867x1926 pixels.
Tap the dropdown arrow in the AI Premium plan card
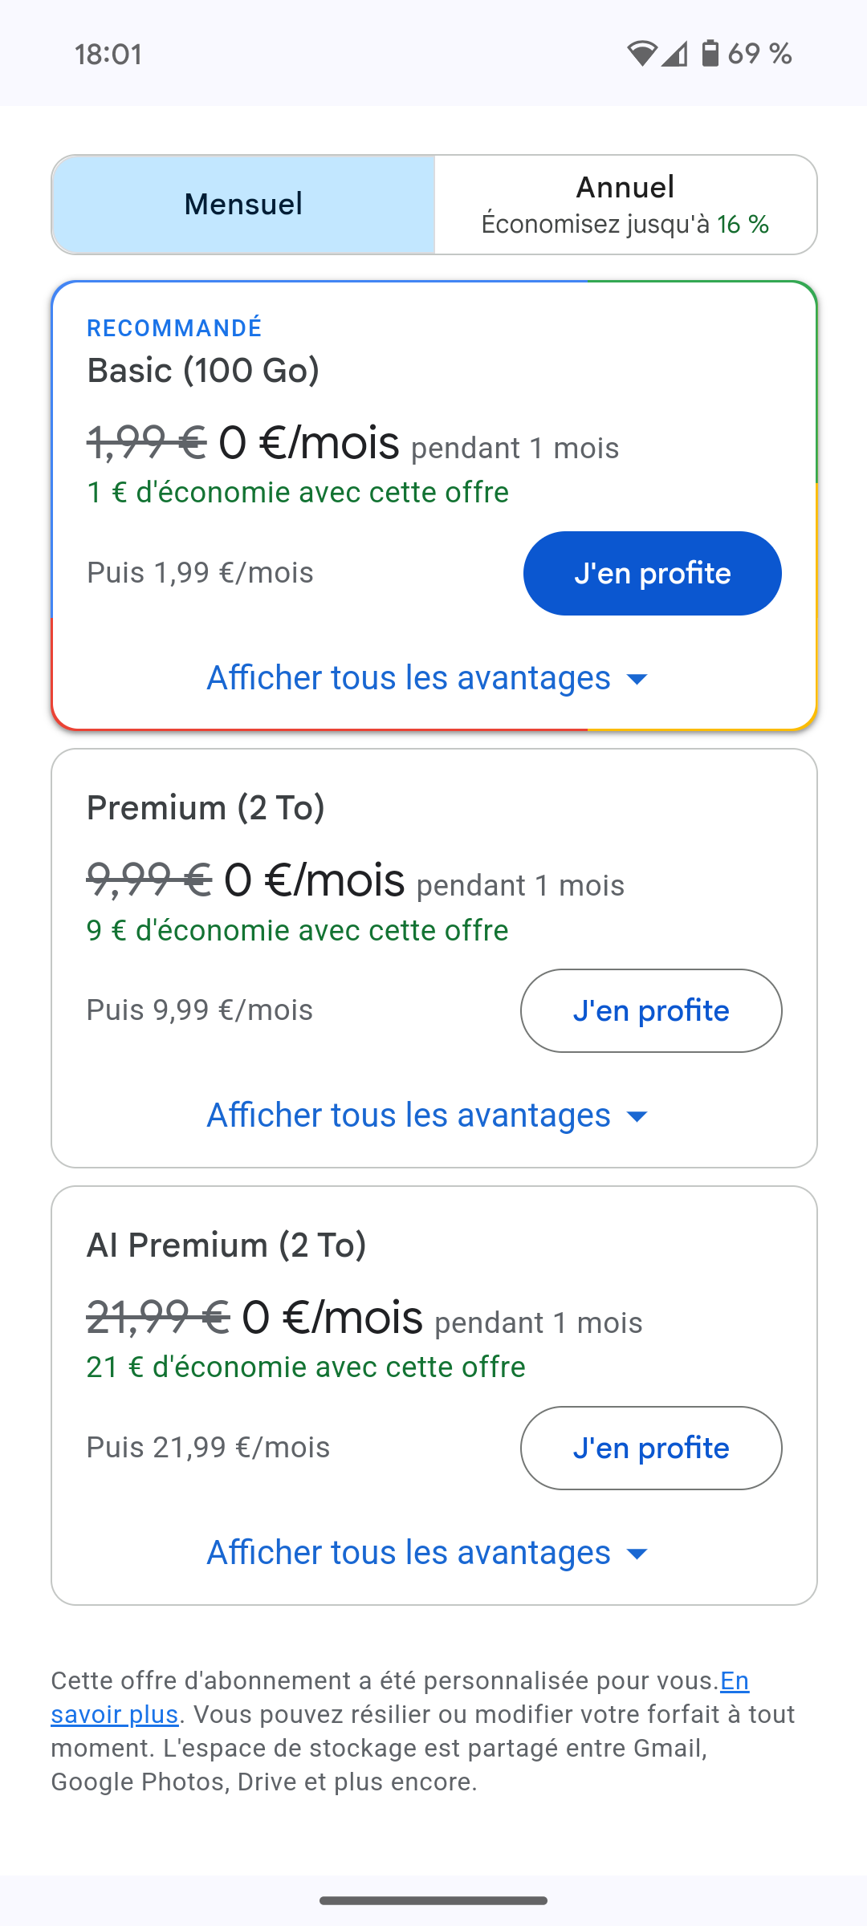637,1554
